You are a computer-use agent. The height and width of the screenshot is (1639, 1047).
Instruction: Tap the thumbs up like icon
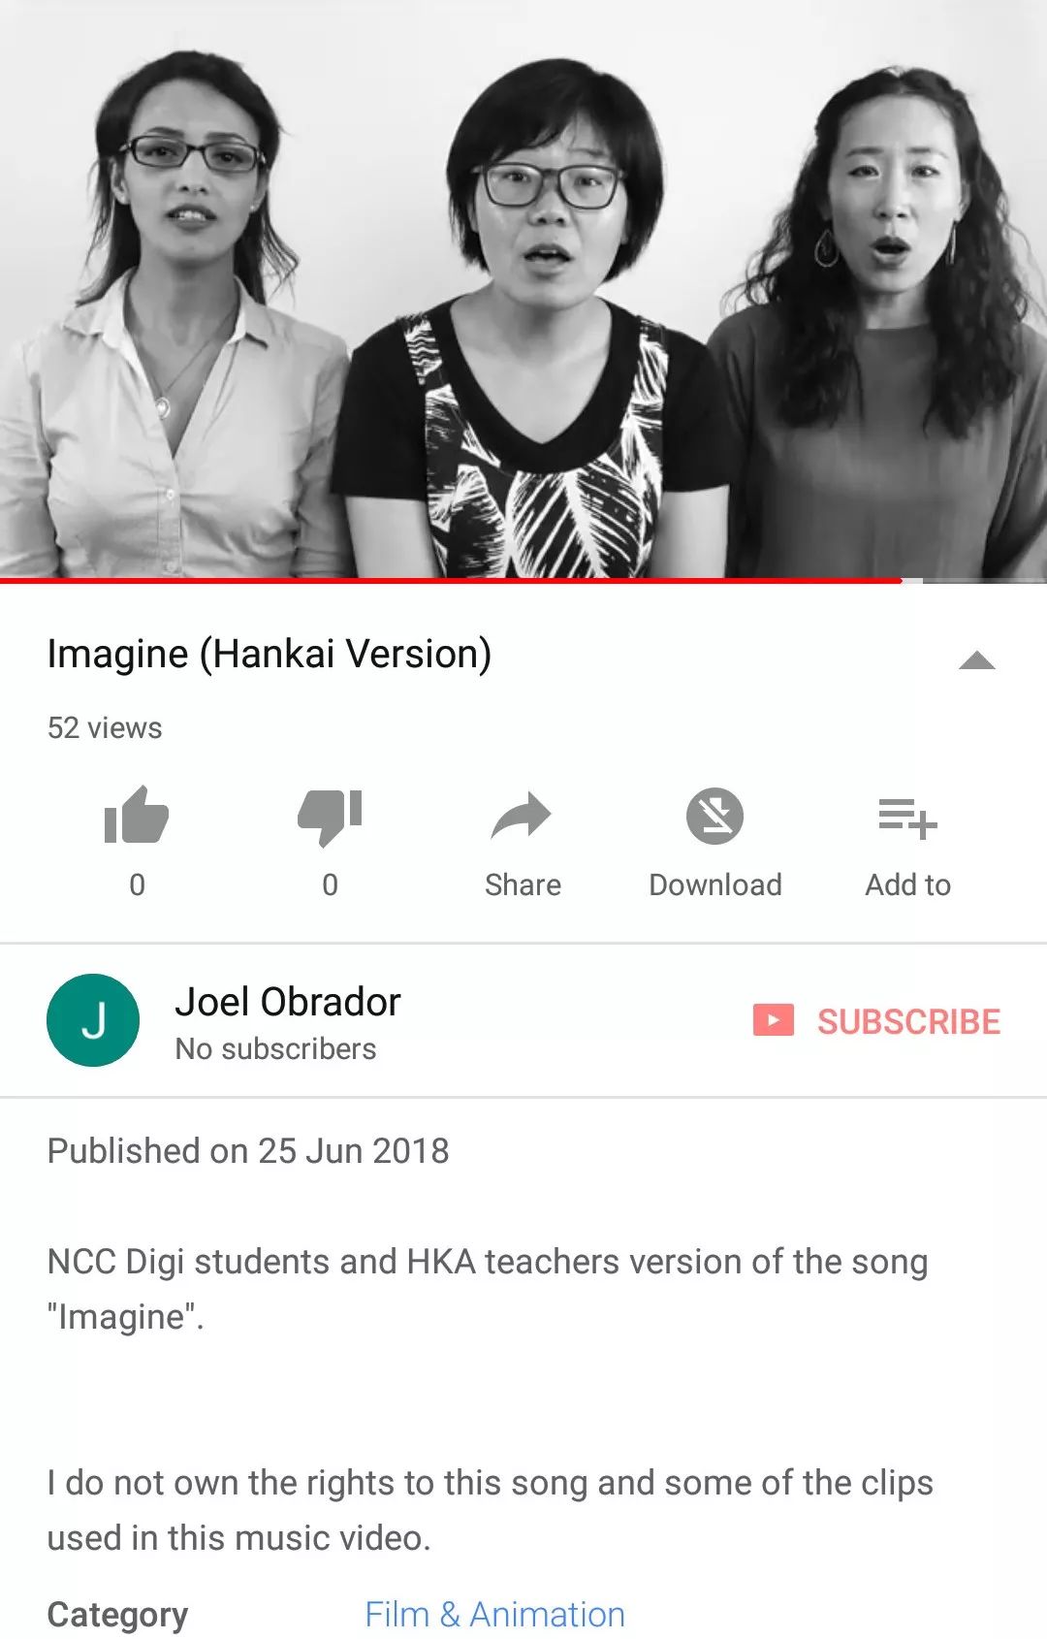(x=137, y=815)
